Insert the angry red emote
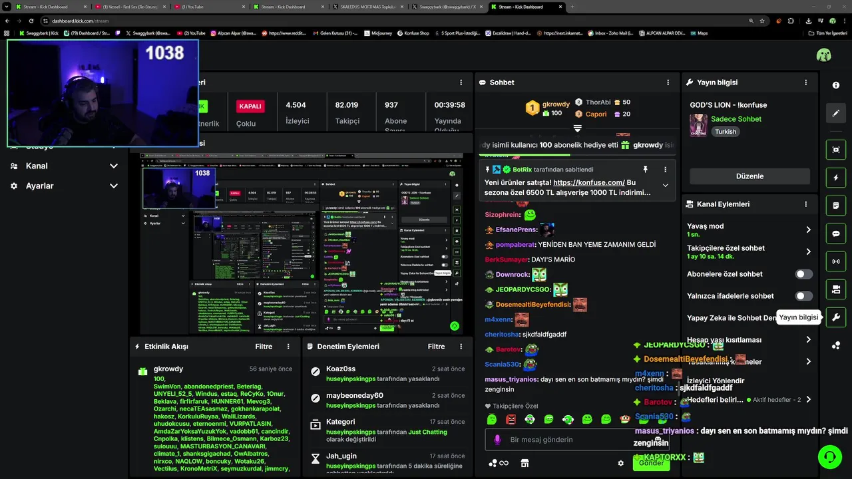Viewport: 852px width, 479px height. pos(511,419)
